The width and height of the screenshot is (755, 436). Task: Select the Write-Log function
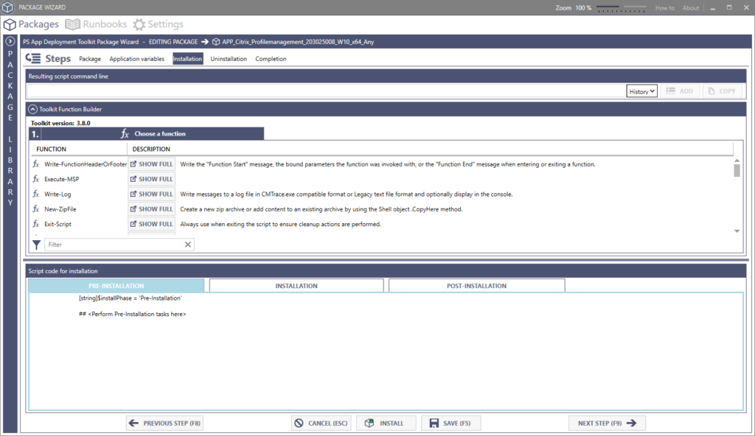point(58,194)
